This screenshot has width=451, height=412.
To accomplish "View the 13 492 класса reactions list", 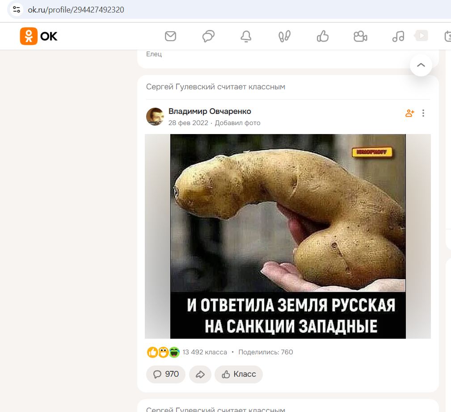I will [205, 352].
